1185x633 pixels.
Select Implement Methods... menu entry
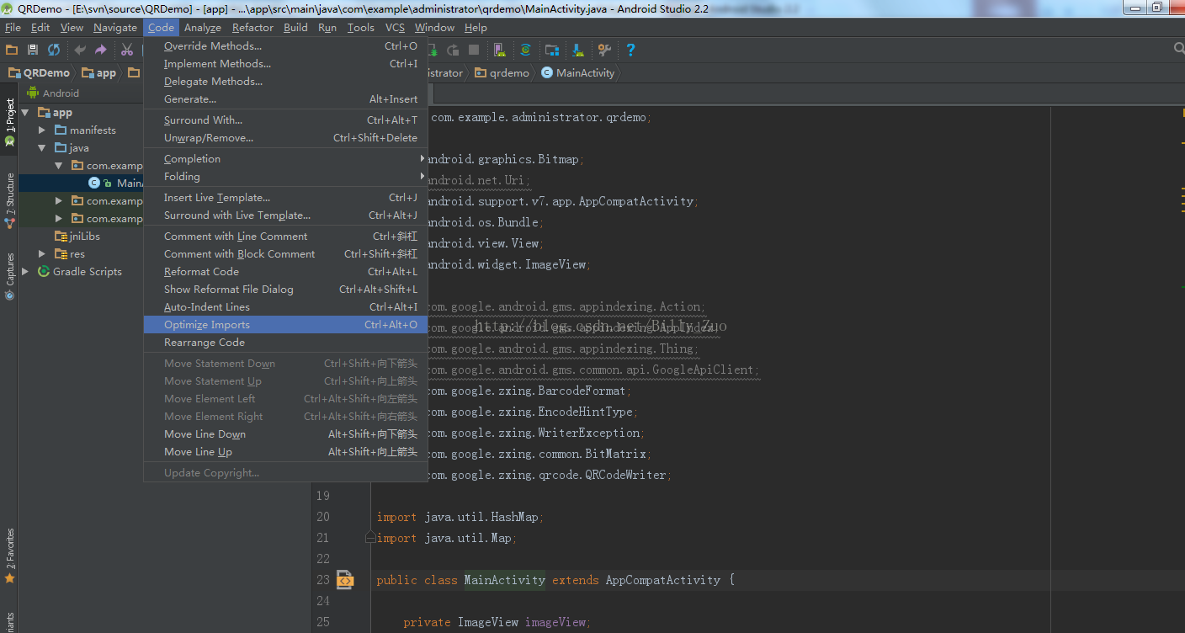285,63
